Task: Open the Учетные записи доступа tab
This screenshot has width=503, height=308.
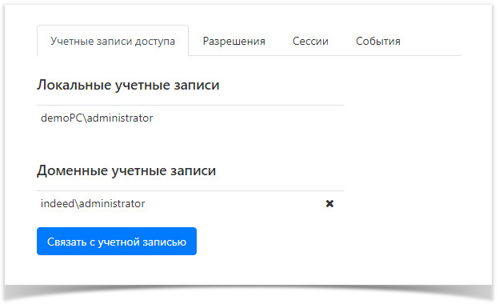Action: tap(113, 41)
